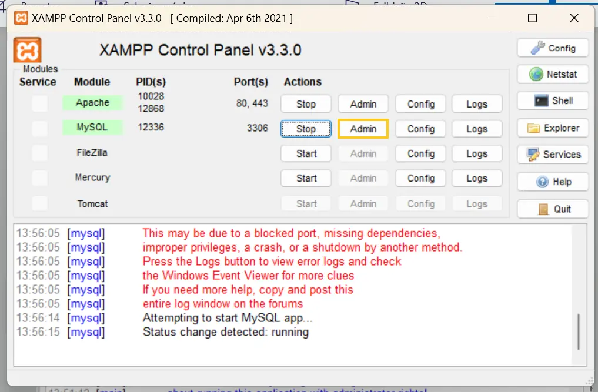The height and width of the screenshot is (392, 598).
Task: Click the Tomcat module name
Action: [92, 203]
